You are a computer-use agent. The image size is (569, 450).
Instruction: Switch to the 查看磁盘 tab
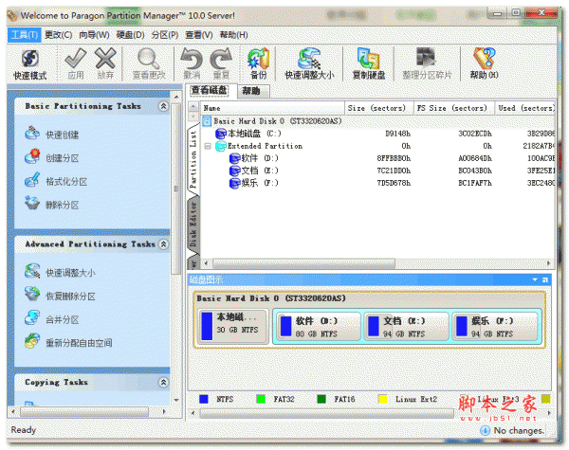(210, 90)
